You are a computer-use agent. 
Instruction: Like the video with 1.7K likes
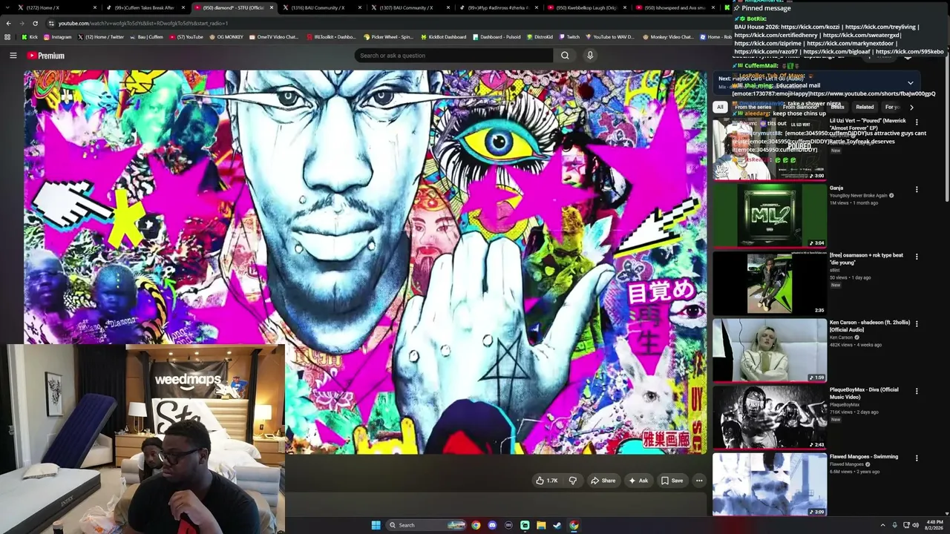pyautogui.click(x=547, y=481)
